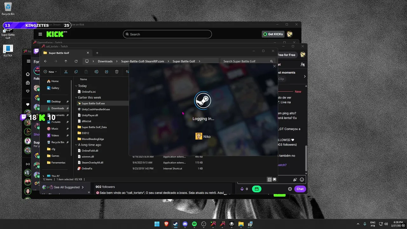Click the search magnifier in Explorer search box
407x229 pixels.
coord(272,61)
